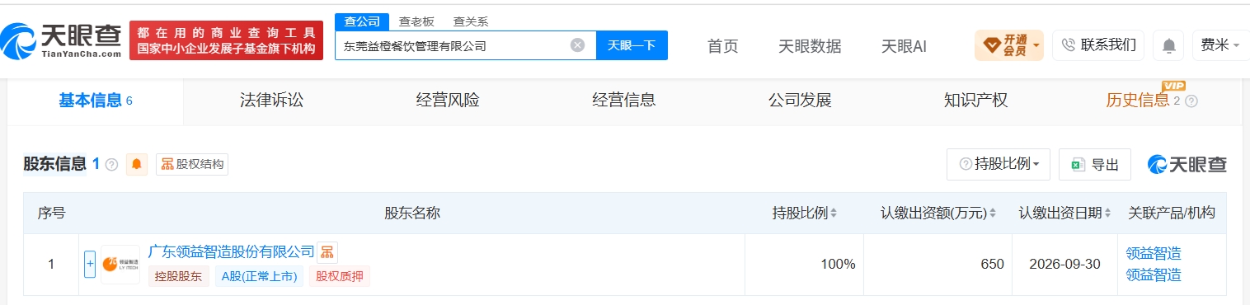Open the 广东领益智造股份有限公司 link
1250x305 pixels.
tap(232, 251)
